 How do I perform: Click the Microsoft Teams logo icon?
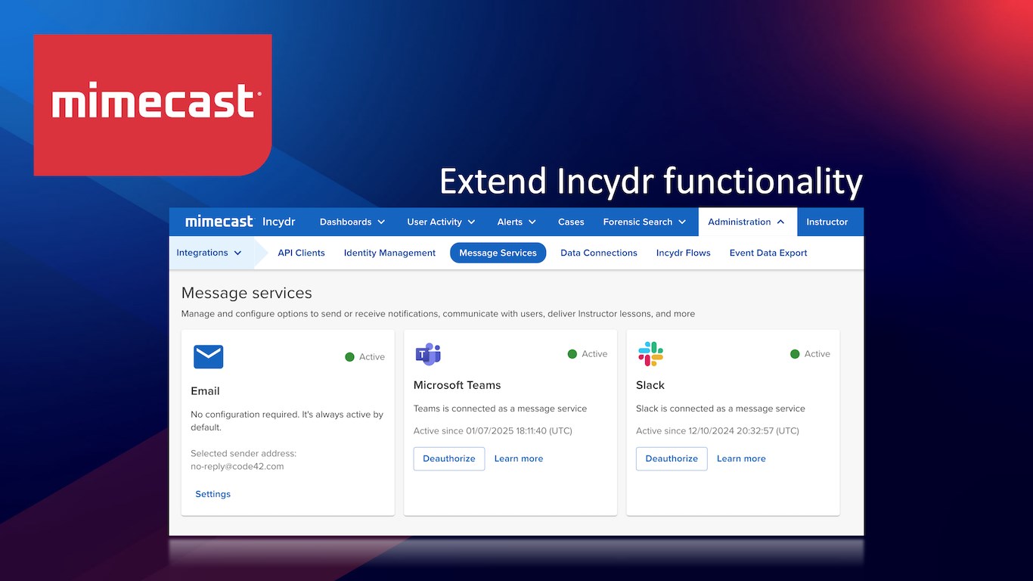click(428, 353)
